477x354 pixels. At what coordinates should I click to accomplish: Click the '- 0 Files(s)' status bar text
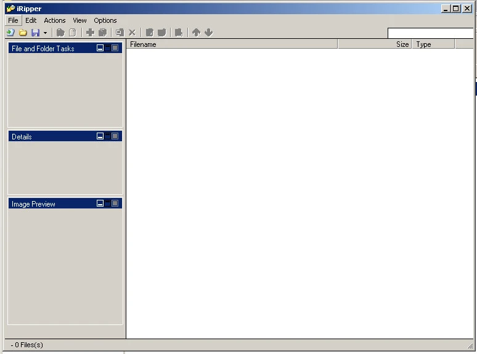click(26, 345)
